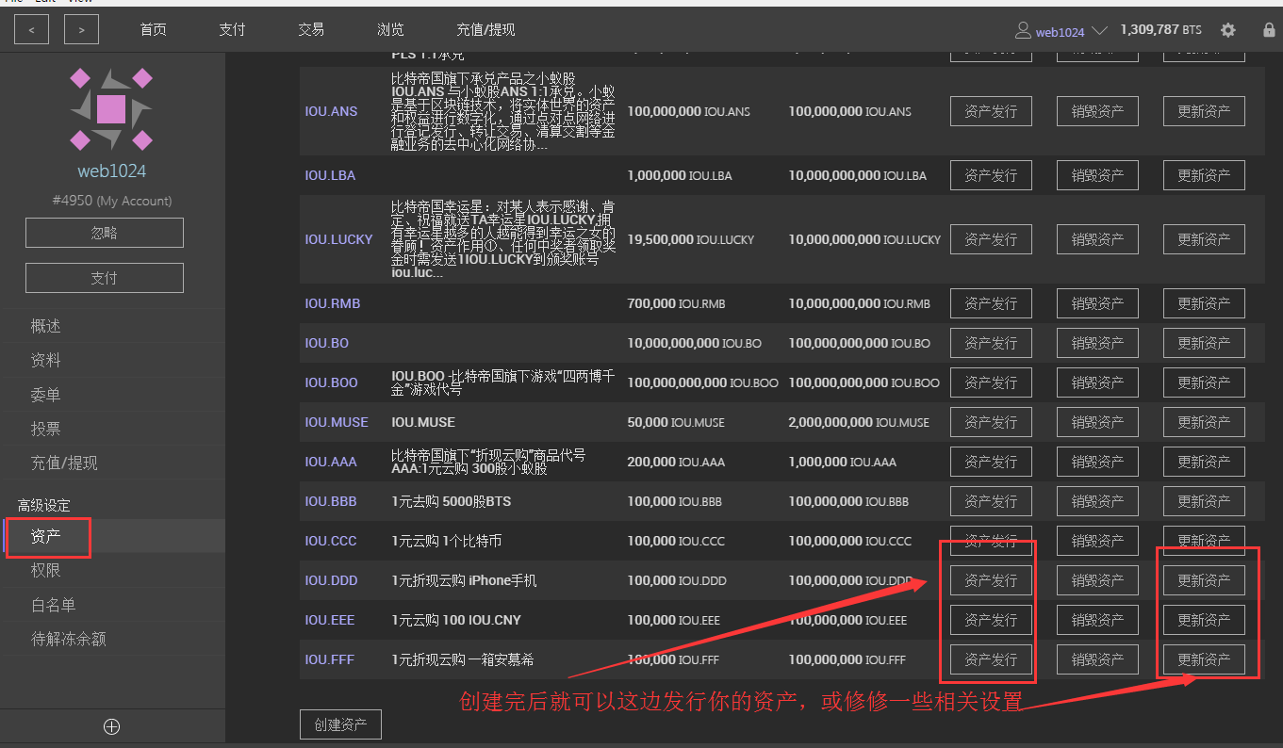Open the 首页 tab in top navigation
This screenshot has width=1283, height=748.
pyautogui.click(x=153, y=30)
